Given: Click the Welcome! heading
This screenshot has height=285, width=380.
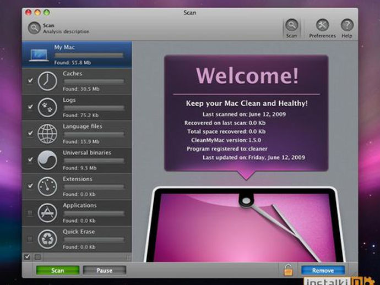Looking at the screenshot, I should pos(247,75).
